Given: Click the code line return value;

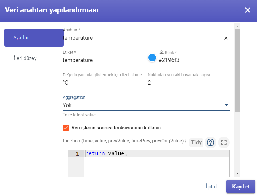Looking at the screenshot, I should (106, 153).
